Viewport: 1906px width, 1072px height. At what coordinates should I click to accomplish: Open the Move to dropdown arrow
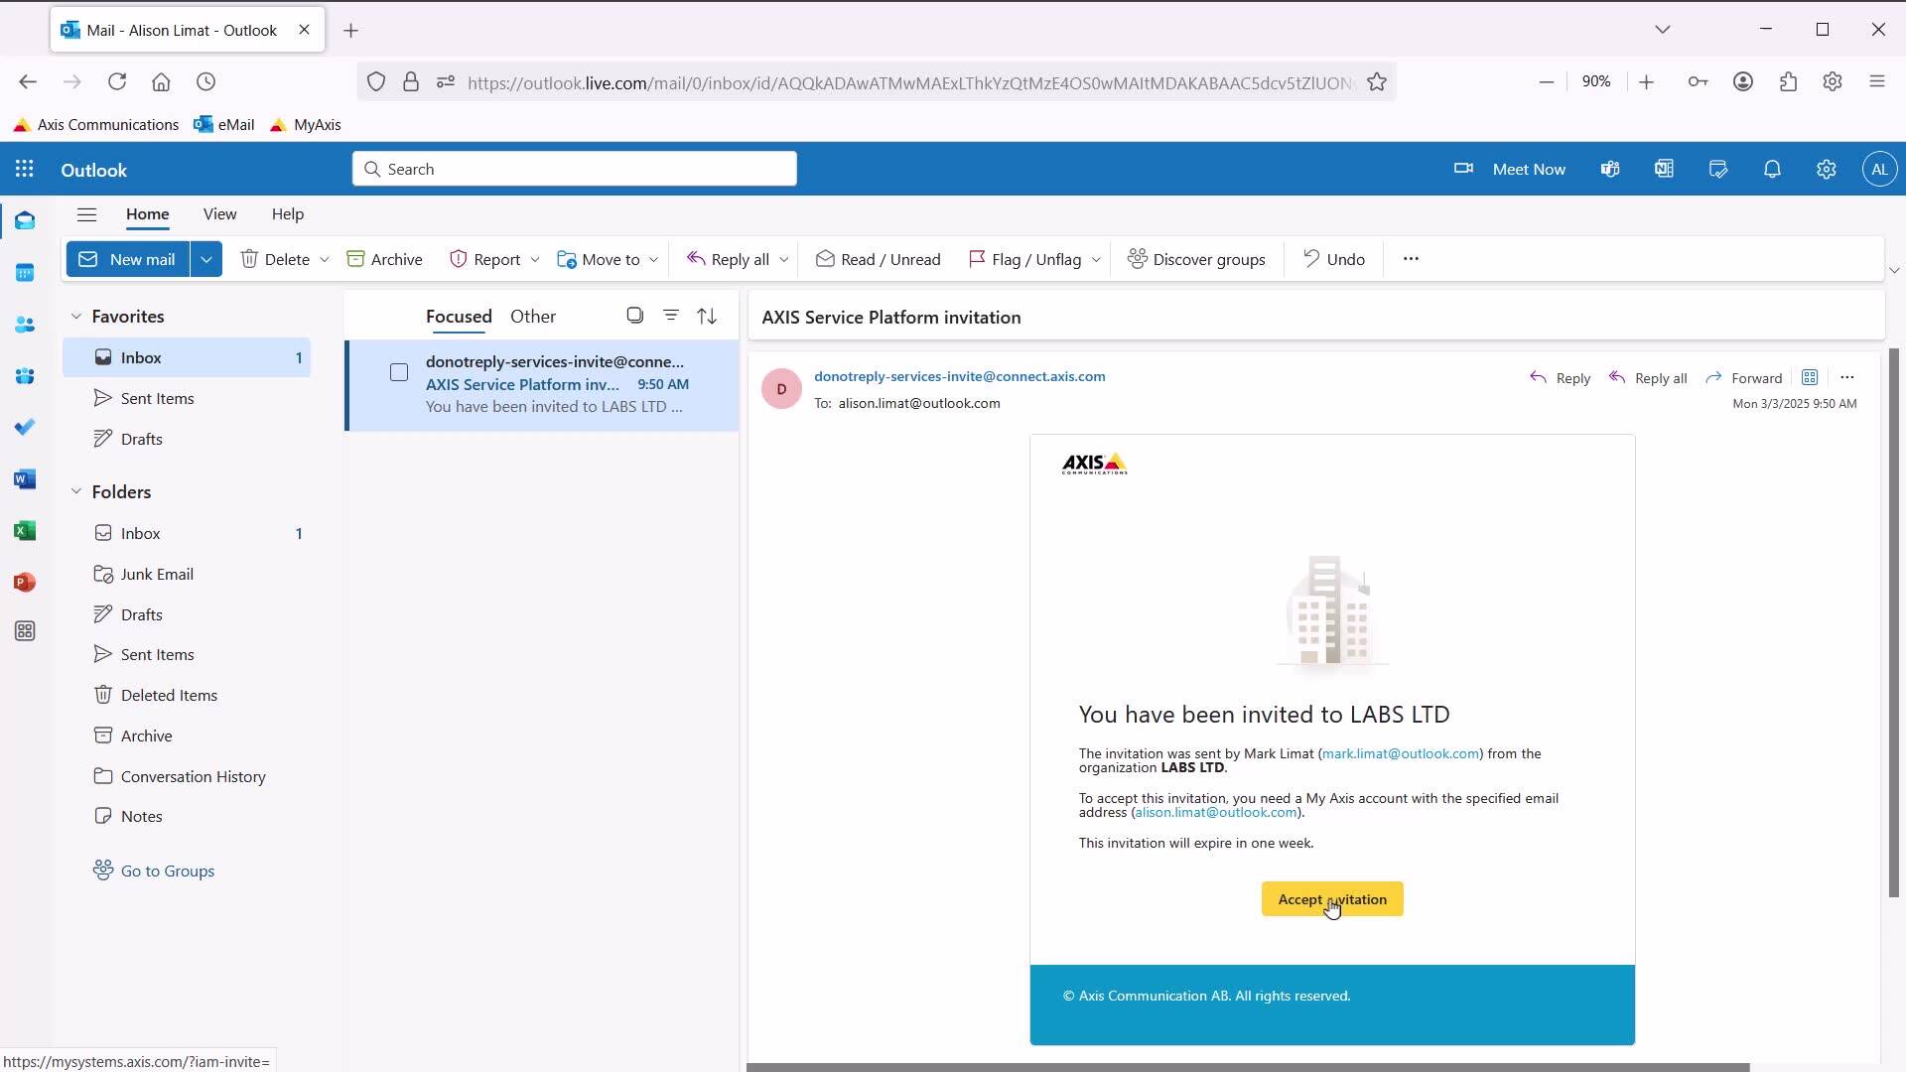coord(653,260)
